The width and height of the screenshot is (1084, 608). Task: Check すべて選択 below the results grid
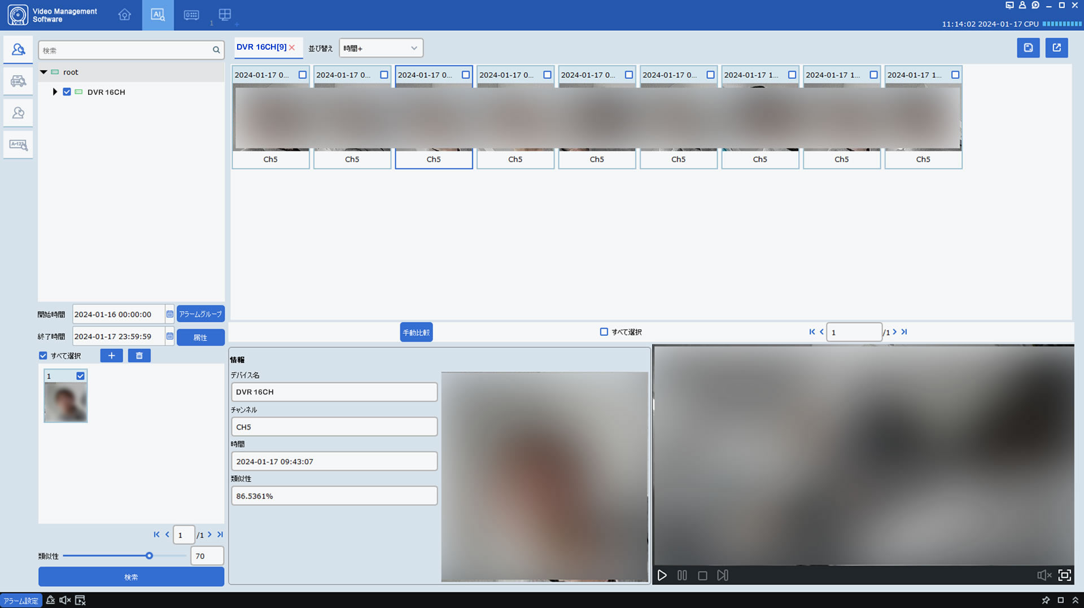pyautogui.click(x=604, y=332)
